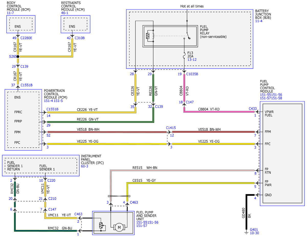Click the 'FP RTN' pin label
This screenshot has height=237, width=307.
pyautogui.click(x=268, y=171)
